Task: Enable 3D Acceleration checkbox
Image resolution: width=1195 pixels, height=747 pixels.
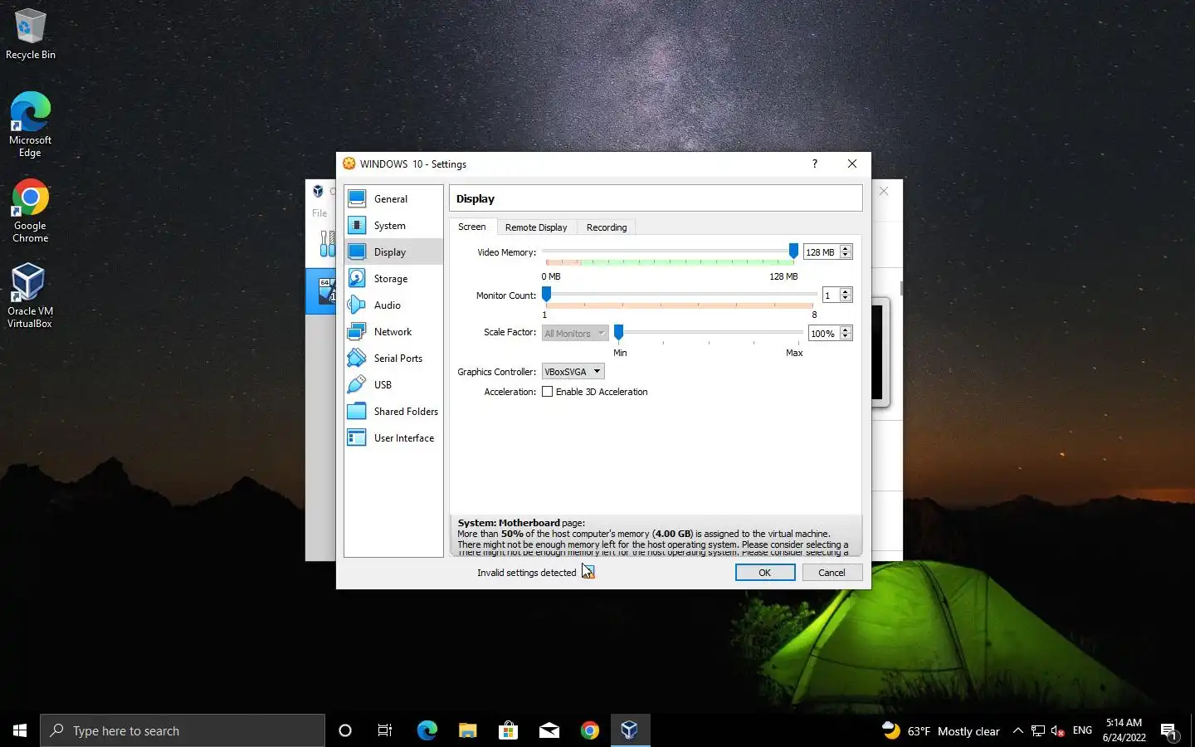Action: (547, 392)
